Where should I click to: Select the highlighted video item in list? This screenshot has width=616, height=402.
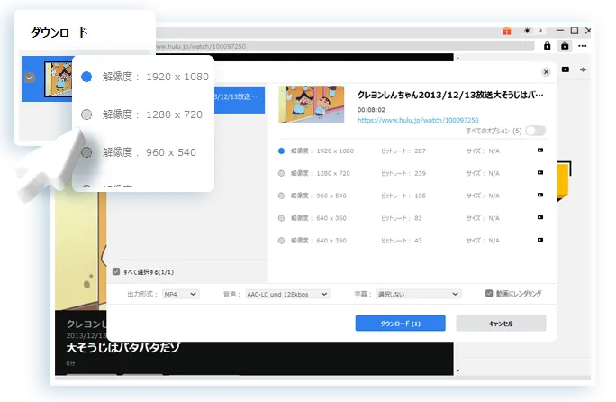(240, 100)
